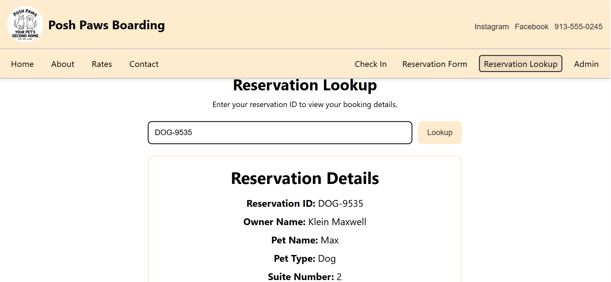611x282 pixels.
Task: Open the Instagram link
Action: (492, 27)
